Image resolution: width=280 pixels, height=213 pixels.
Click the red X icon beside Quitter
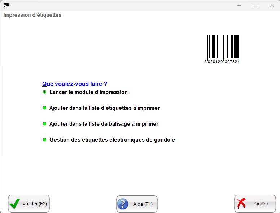point(241,204)
